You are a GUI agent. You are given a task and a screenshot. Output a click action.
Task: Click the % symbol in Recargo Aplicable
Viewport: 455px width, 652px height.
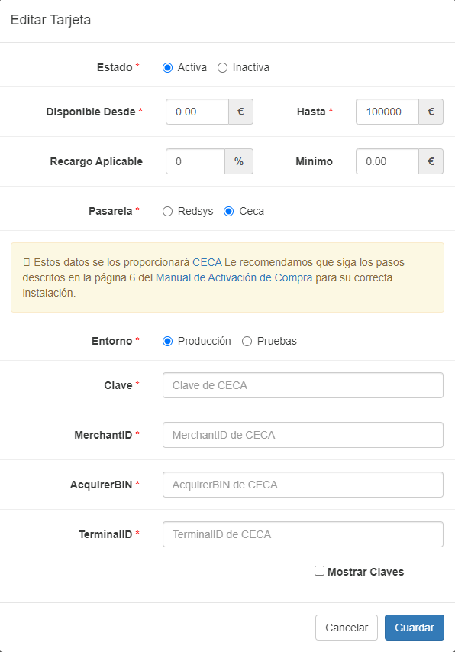click(241, 161)
